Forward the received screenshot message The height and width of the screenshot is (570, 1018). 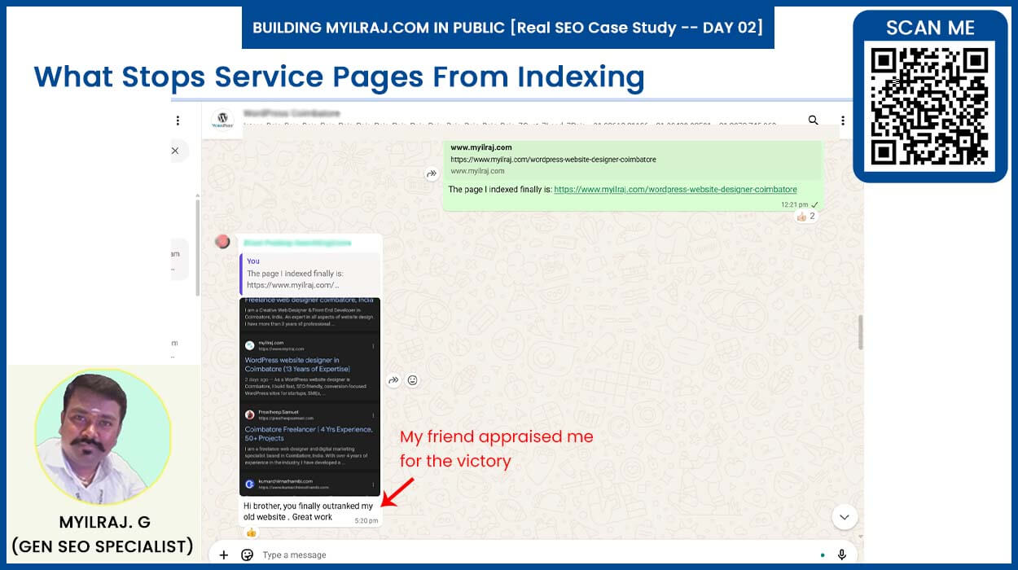click(x=393, y=380)
